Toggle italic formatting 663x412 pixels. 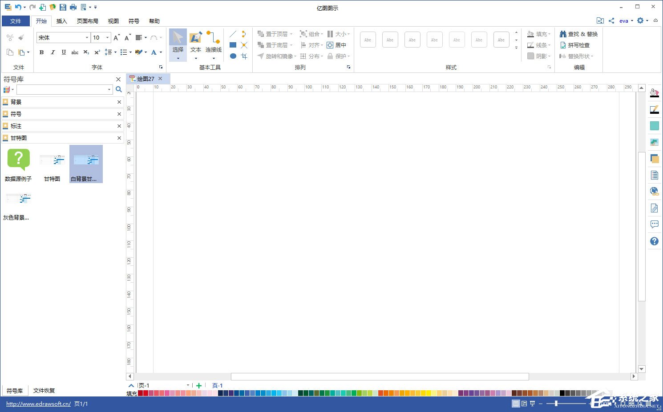click(x=53, y=52)
